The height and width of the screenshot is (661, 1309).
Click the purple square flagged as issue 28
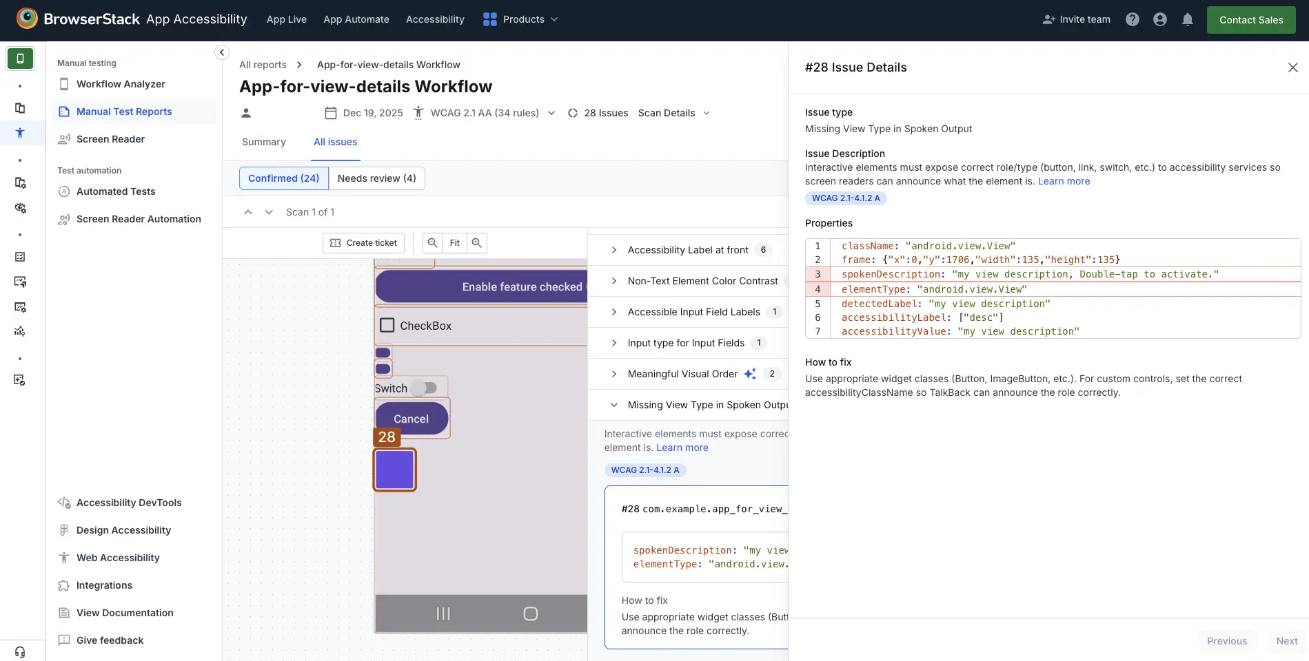(395, 470)
